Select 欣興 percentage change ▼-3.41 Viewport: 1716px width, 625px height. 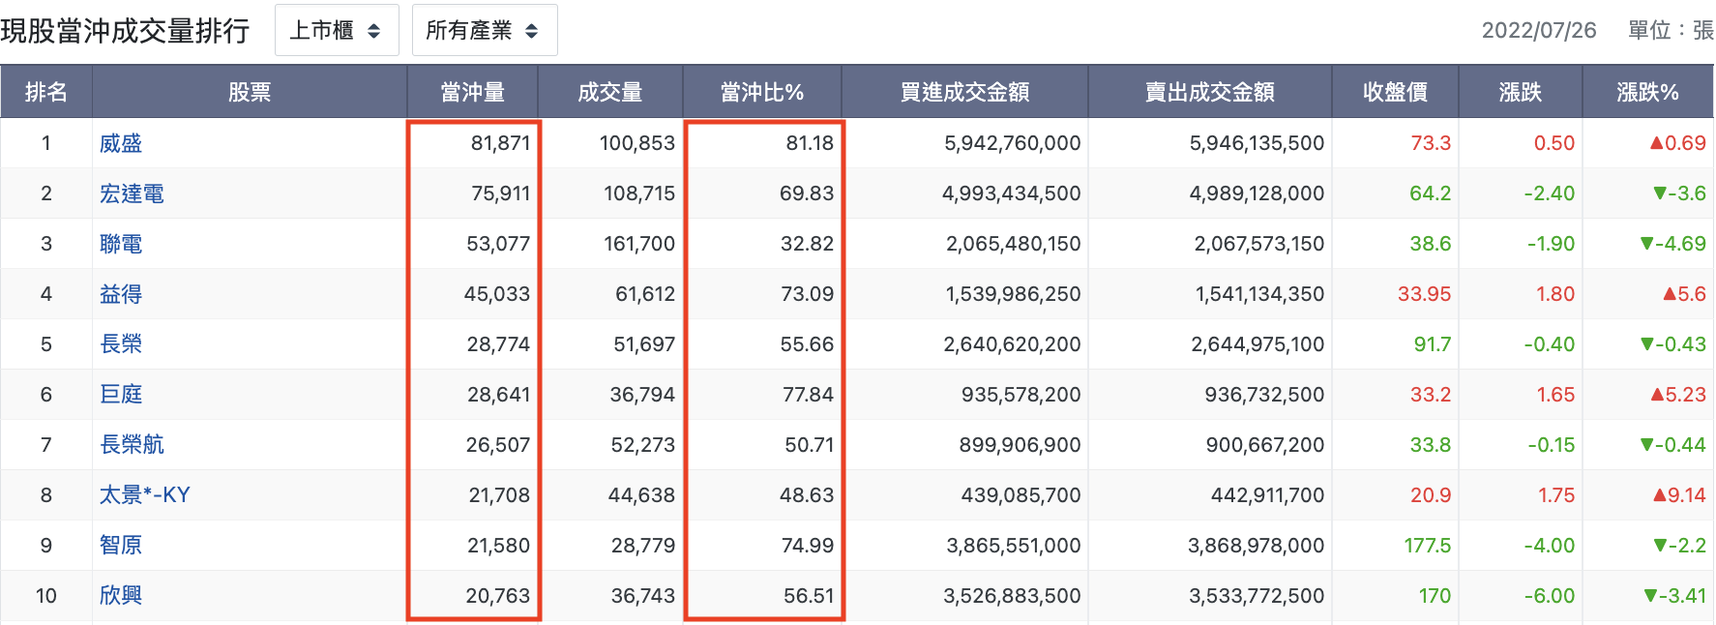click(x=1674, y=596)
